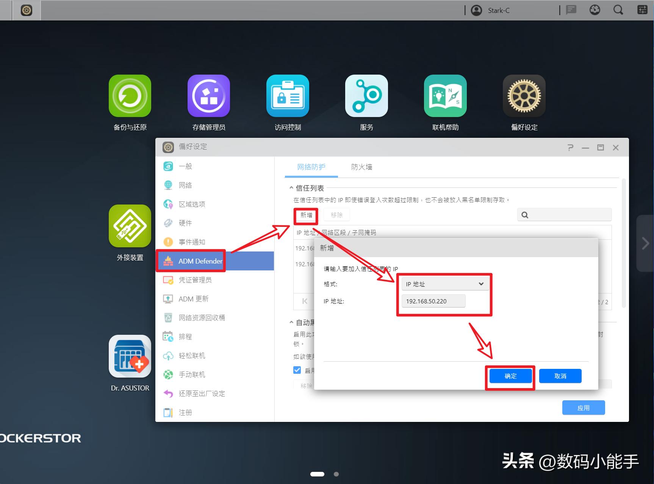Image resolution: width=654 pixels, height=484 pixels.
Task: Select ADM Defender in the sidebar
Action: tap(215, 261)
